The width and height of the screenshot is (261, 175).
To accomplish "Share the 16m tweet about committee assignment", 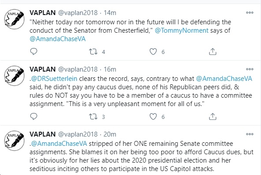I will (x=213, y=116).
